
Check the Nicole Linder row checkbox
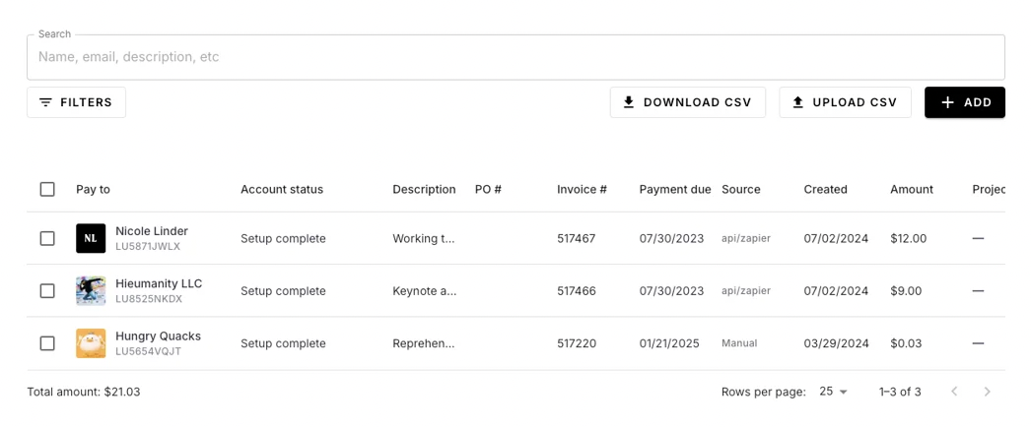47,238
